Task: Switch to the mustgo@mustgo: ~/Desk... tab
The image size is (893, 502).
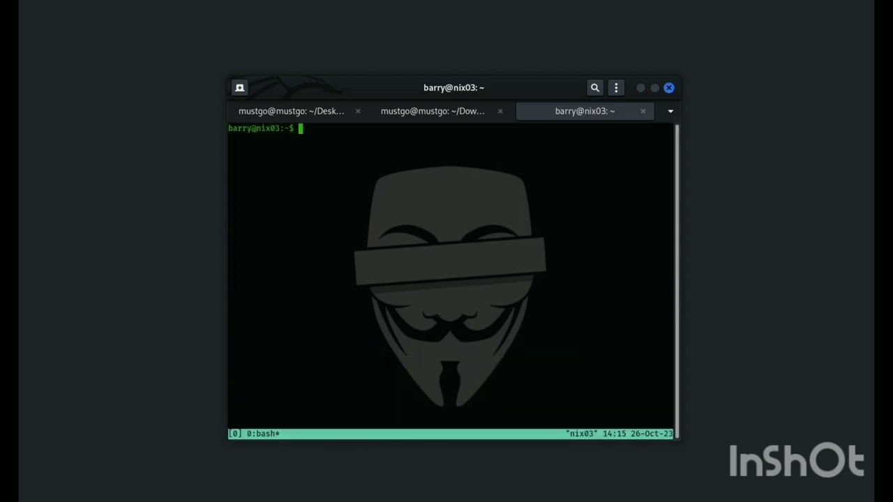Action: pos(292,111)
